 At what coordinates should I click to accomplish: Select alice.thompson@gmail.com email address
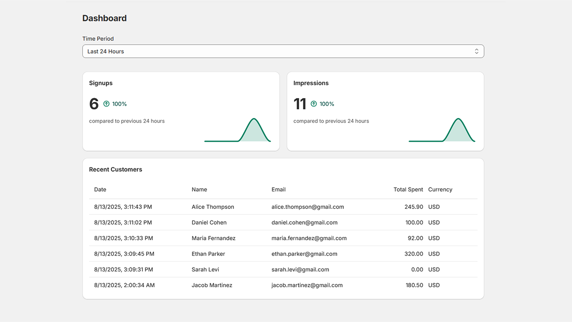coord(307,207)
